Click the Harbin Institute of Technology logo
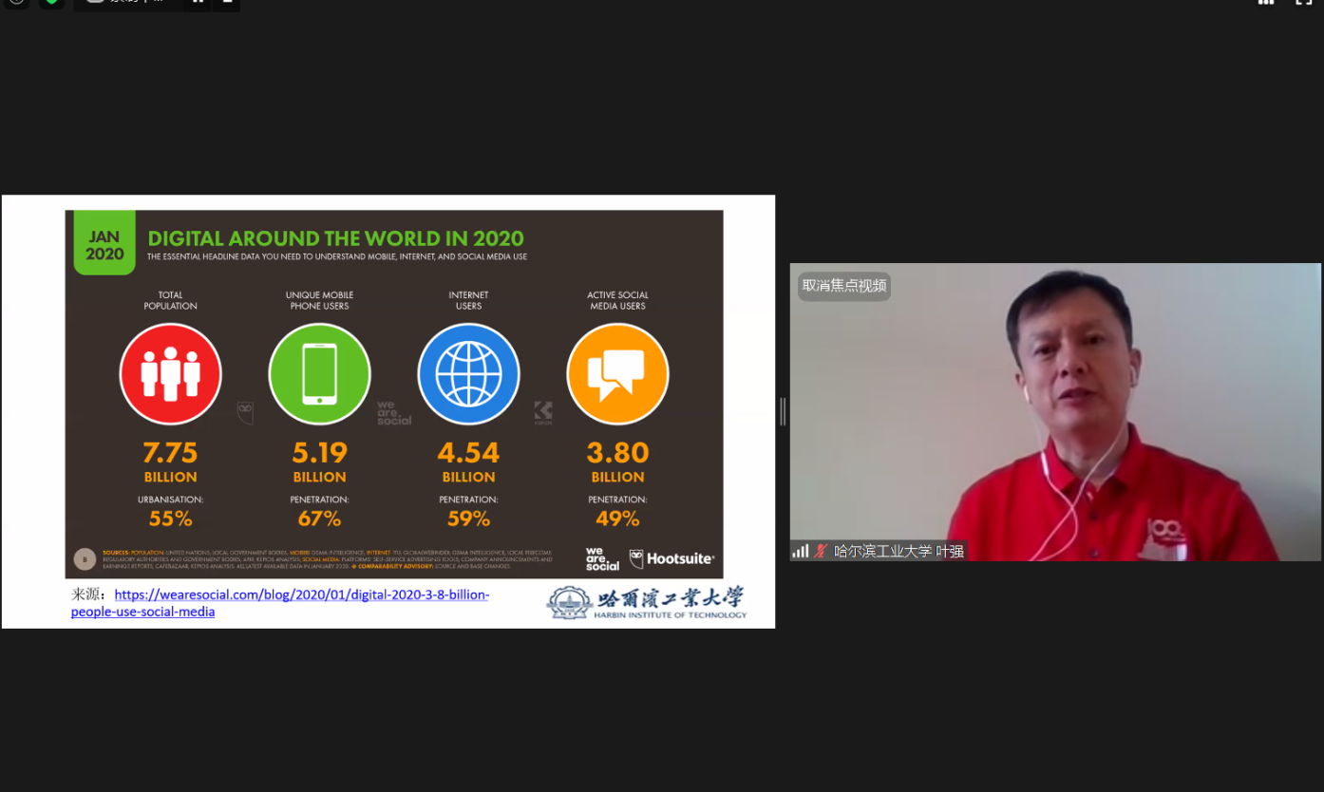The width and height of the screenshot is (1324, 792). [647, 602]
